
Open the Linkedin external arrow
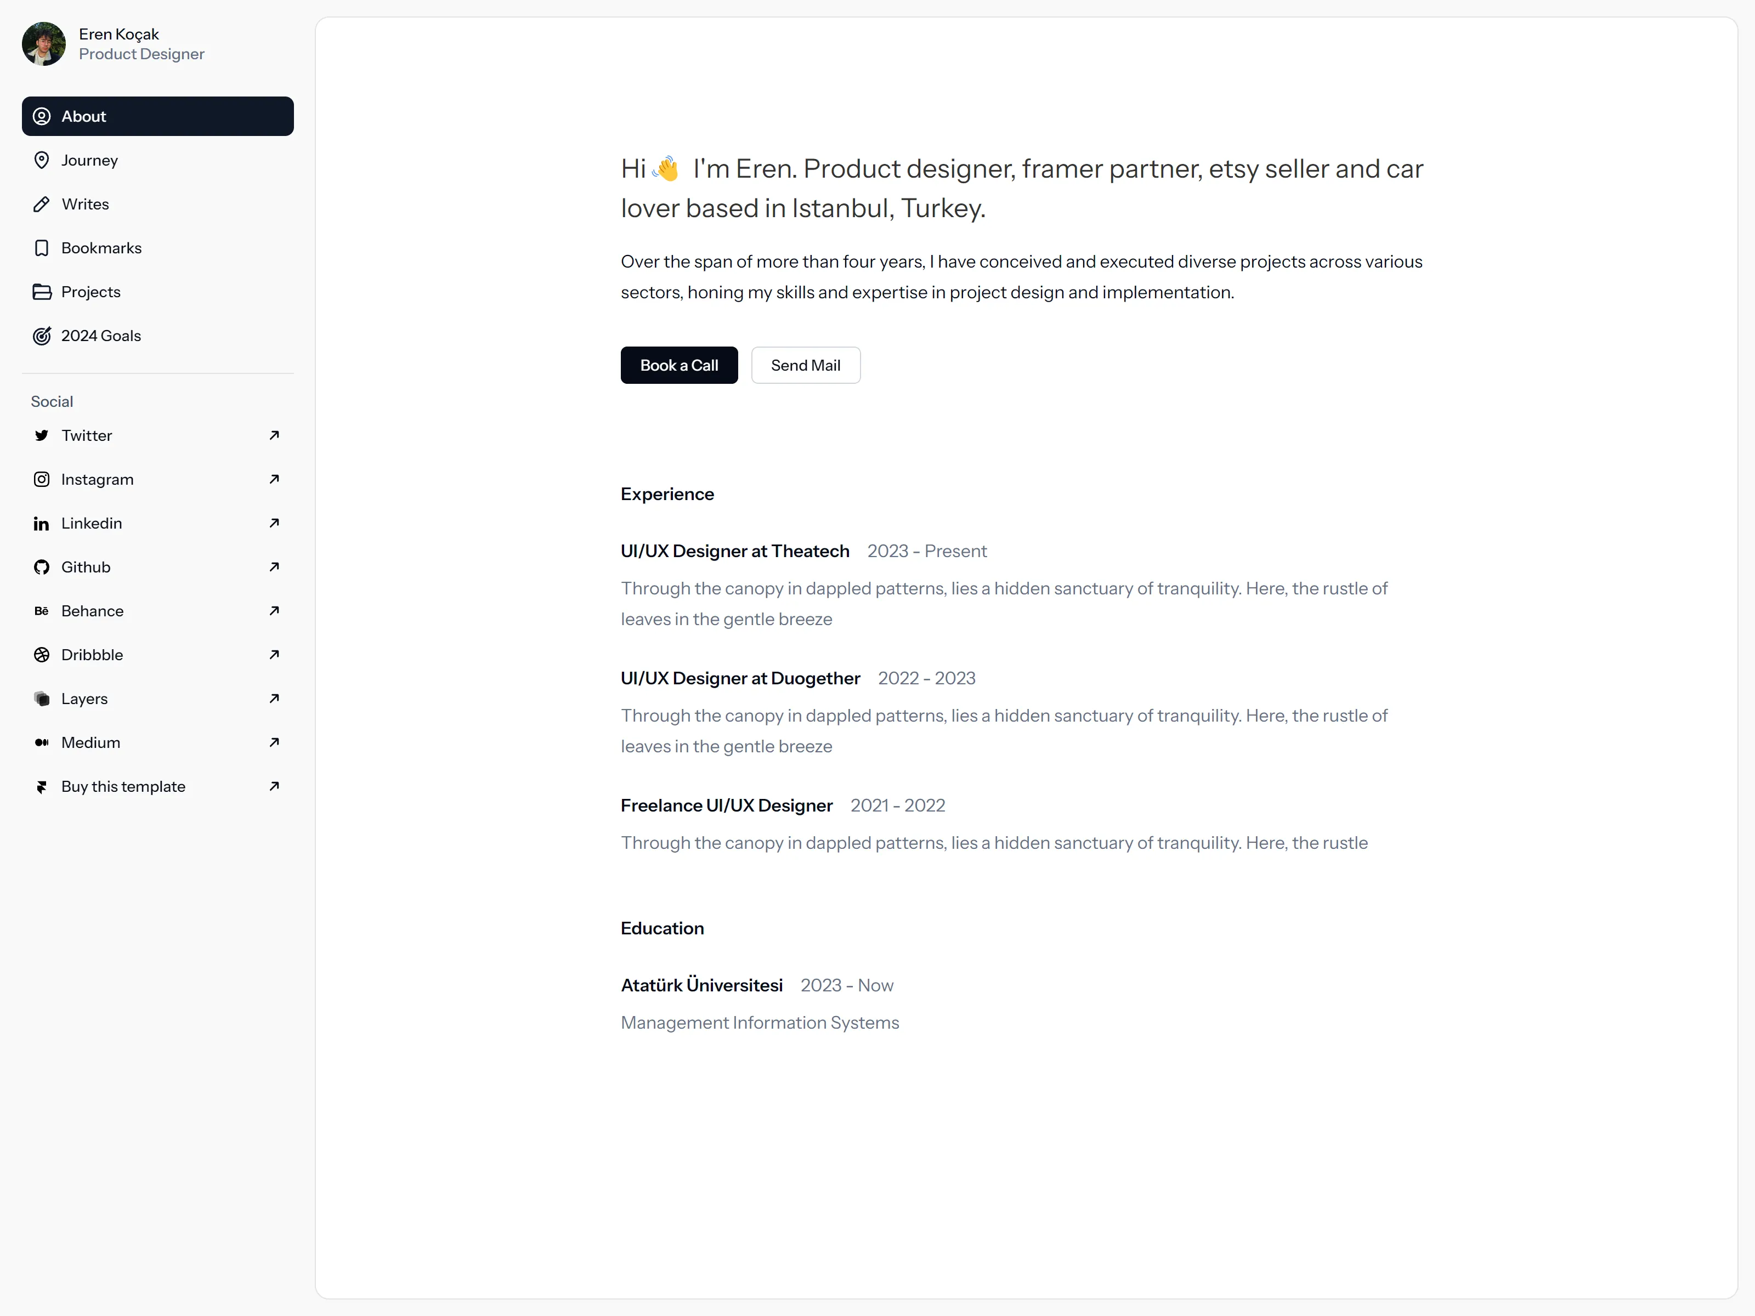(275, 523)
